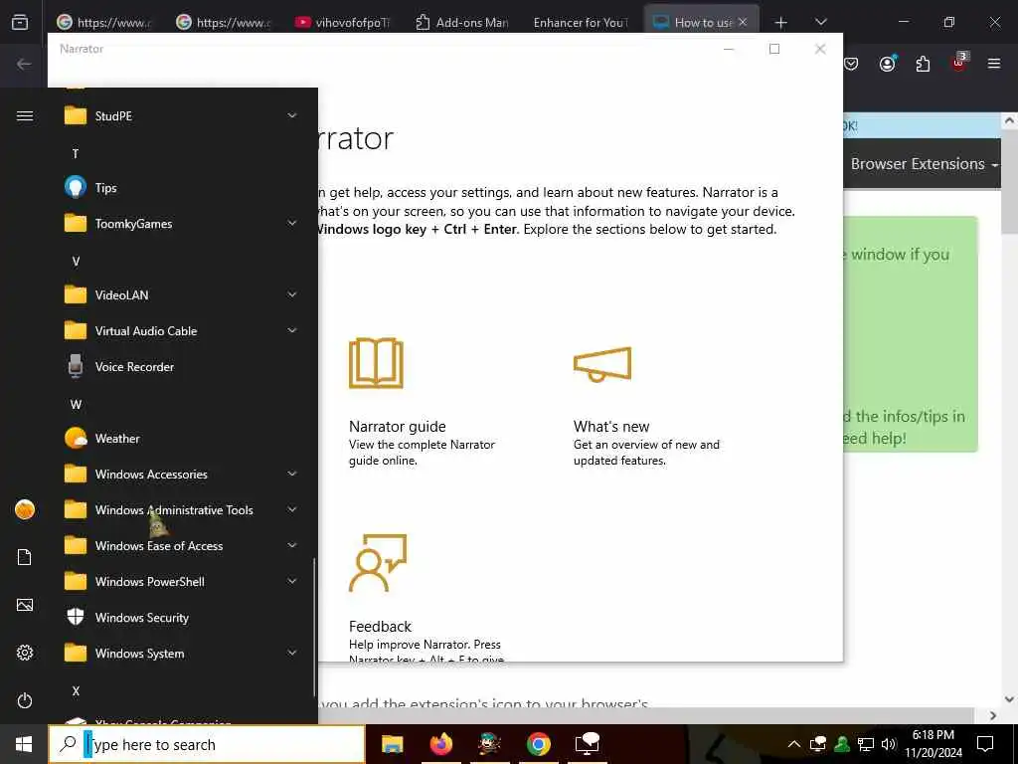Open Pictures from the Start sidebar
This screenshot has height=764, width=1018.
[25, 605]
